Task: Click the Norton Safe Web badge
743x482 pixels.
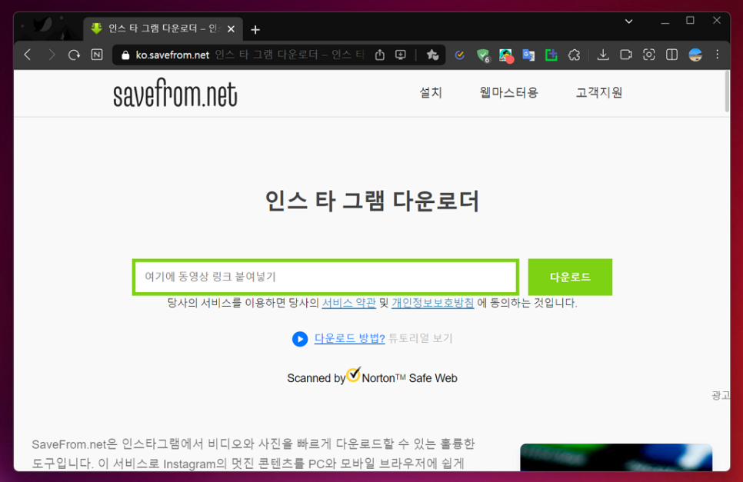Action: tap(372, 377)
